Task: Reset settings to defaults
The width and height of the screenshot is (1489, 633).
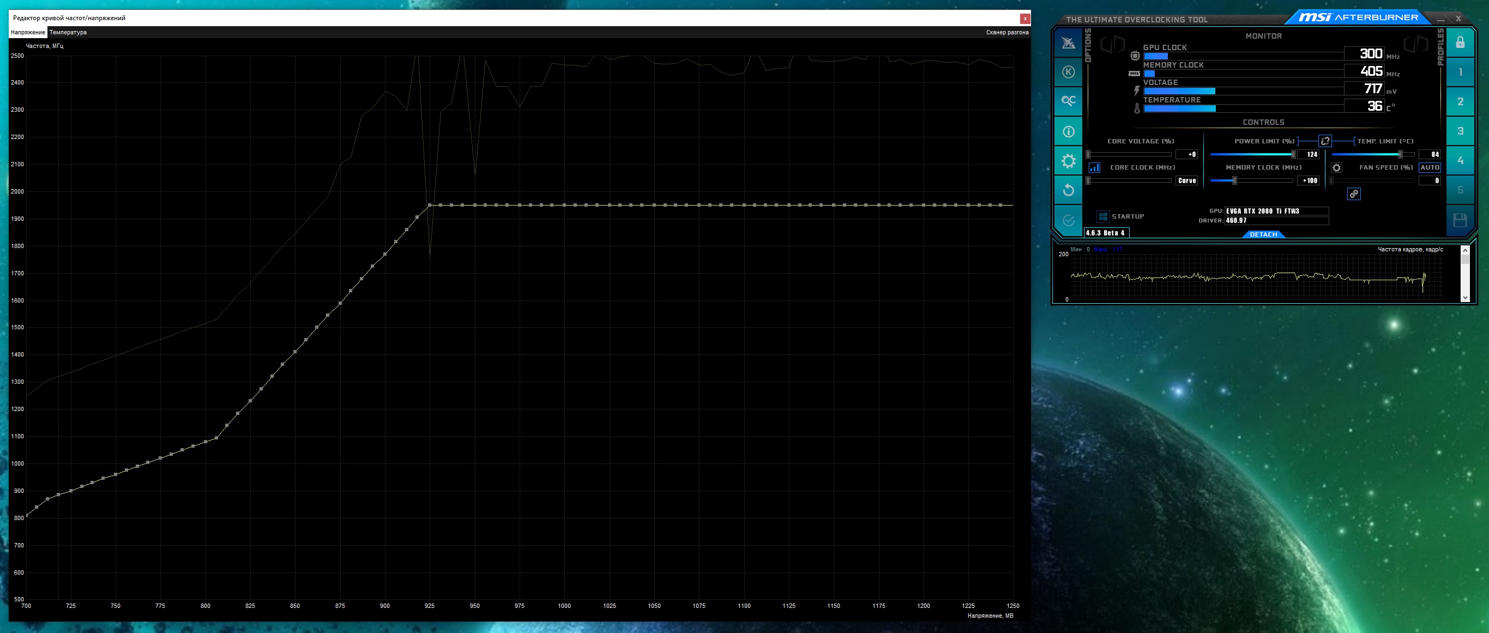Action: [x=1068, y=190]
